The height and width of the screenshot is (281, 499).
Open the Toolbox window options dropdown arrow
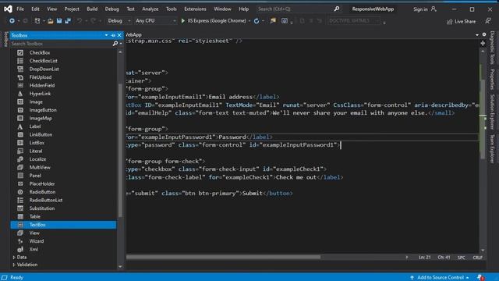pos(106,35)
